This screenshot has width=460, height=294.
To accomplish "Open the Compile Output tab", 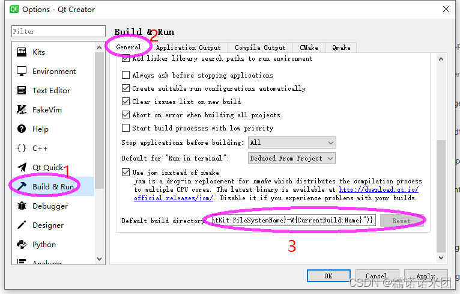I will click(x=260, y=47).
